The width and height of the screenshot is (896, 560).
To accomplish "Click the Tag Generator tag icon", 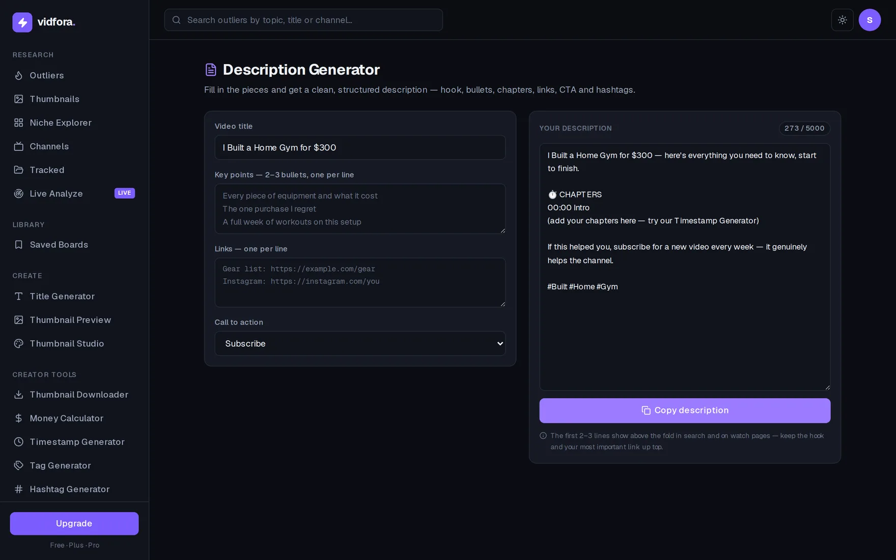I will (x=19, y=465).
